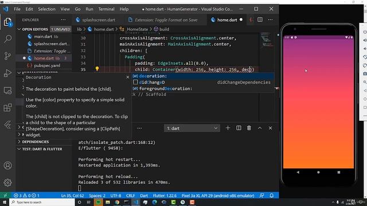Open the Go menu

coord(78,9)
